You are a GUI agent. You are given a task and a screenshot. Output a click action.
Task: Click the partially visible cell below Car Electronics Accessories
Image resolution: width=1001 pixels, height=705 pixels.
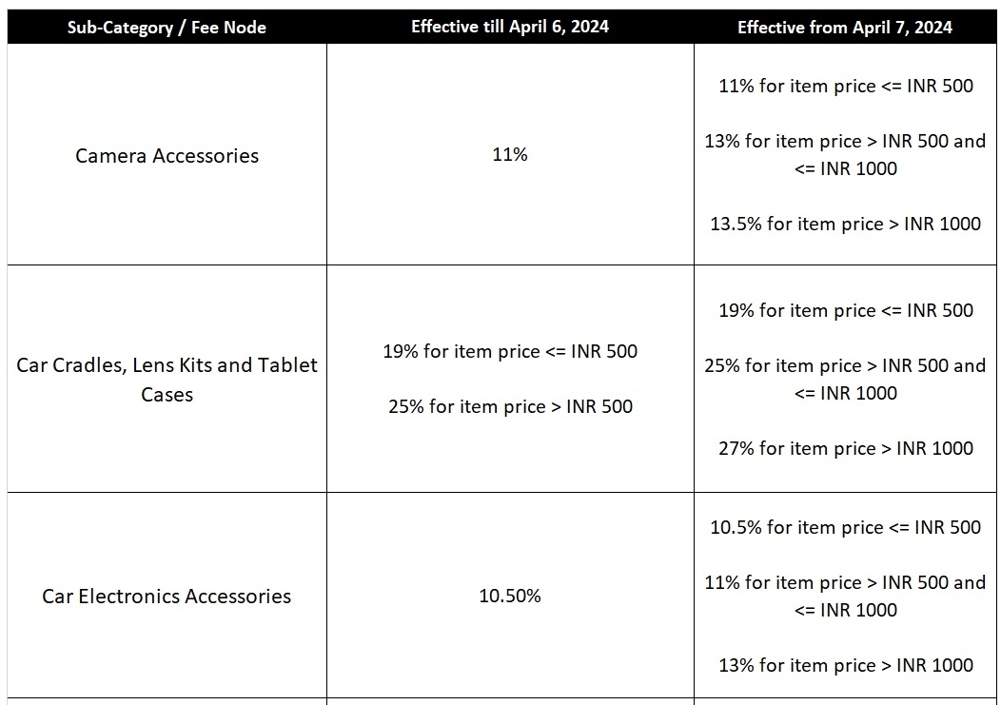point(167,701)
